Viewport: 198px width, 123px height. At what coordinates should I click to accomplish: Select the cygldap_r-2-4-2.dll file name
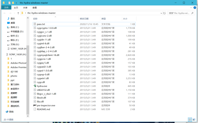pyautogui.click(x=47, y=51)
